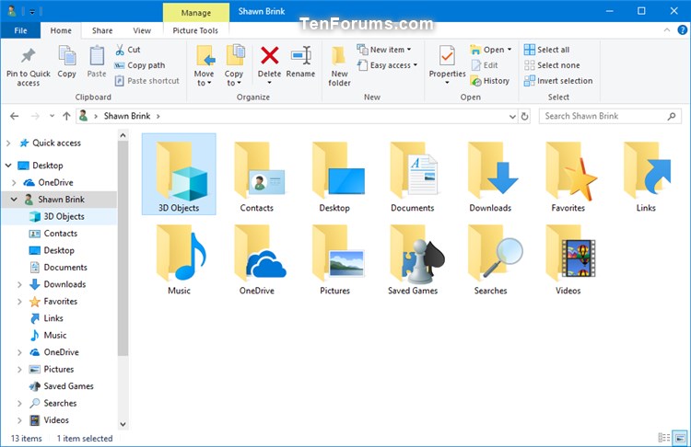The width and height of the screenshot is (691, 447).
Task: Select the Searches folder in file pane
Action: (490, 258)
